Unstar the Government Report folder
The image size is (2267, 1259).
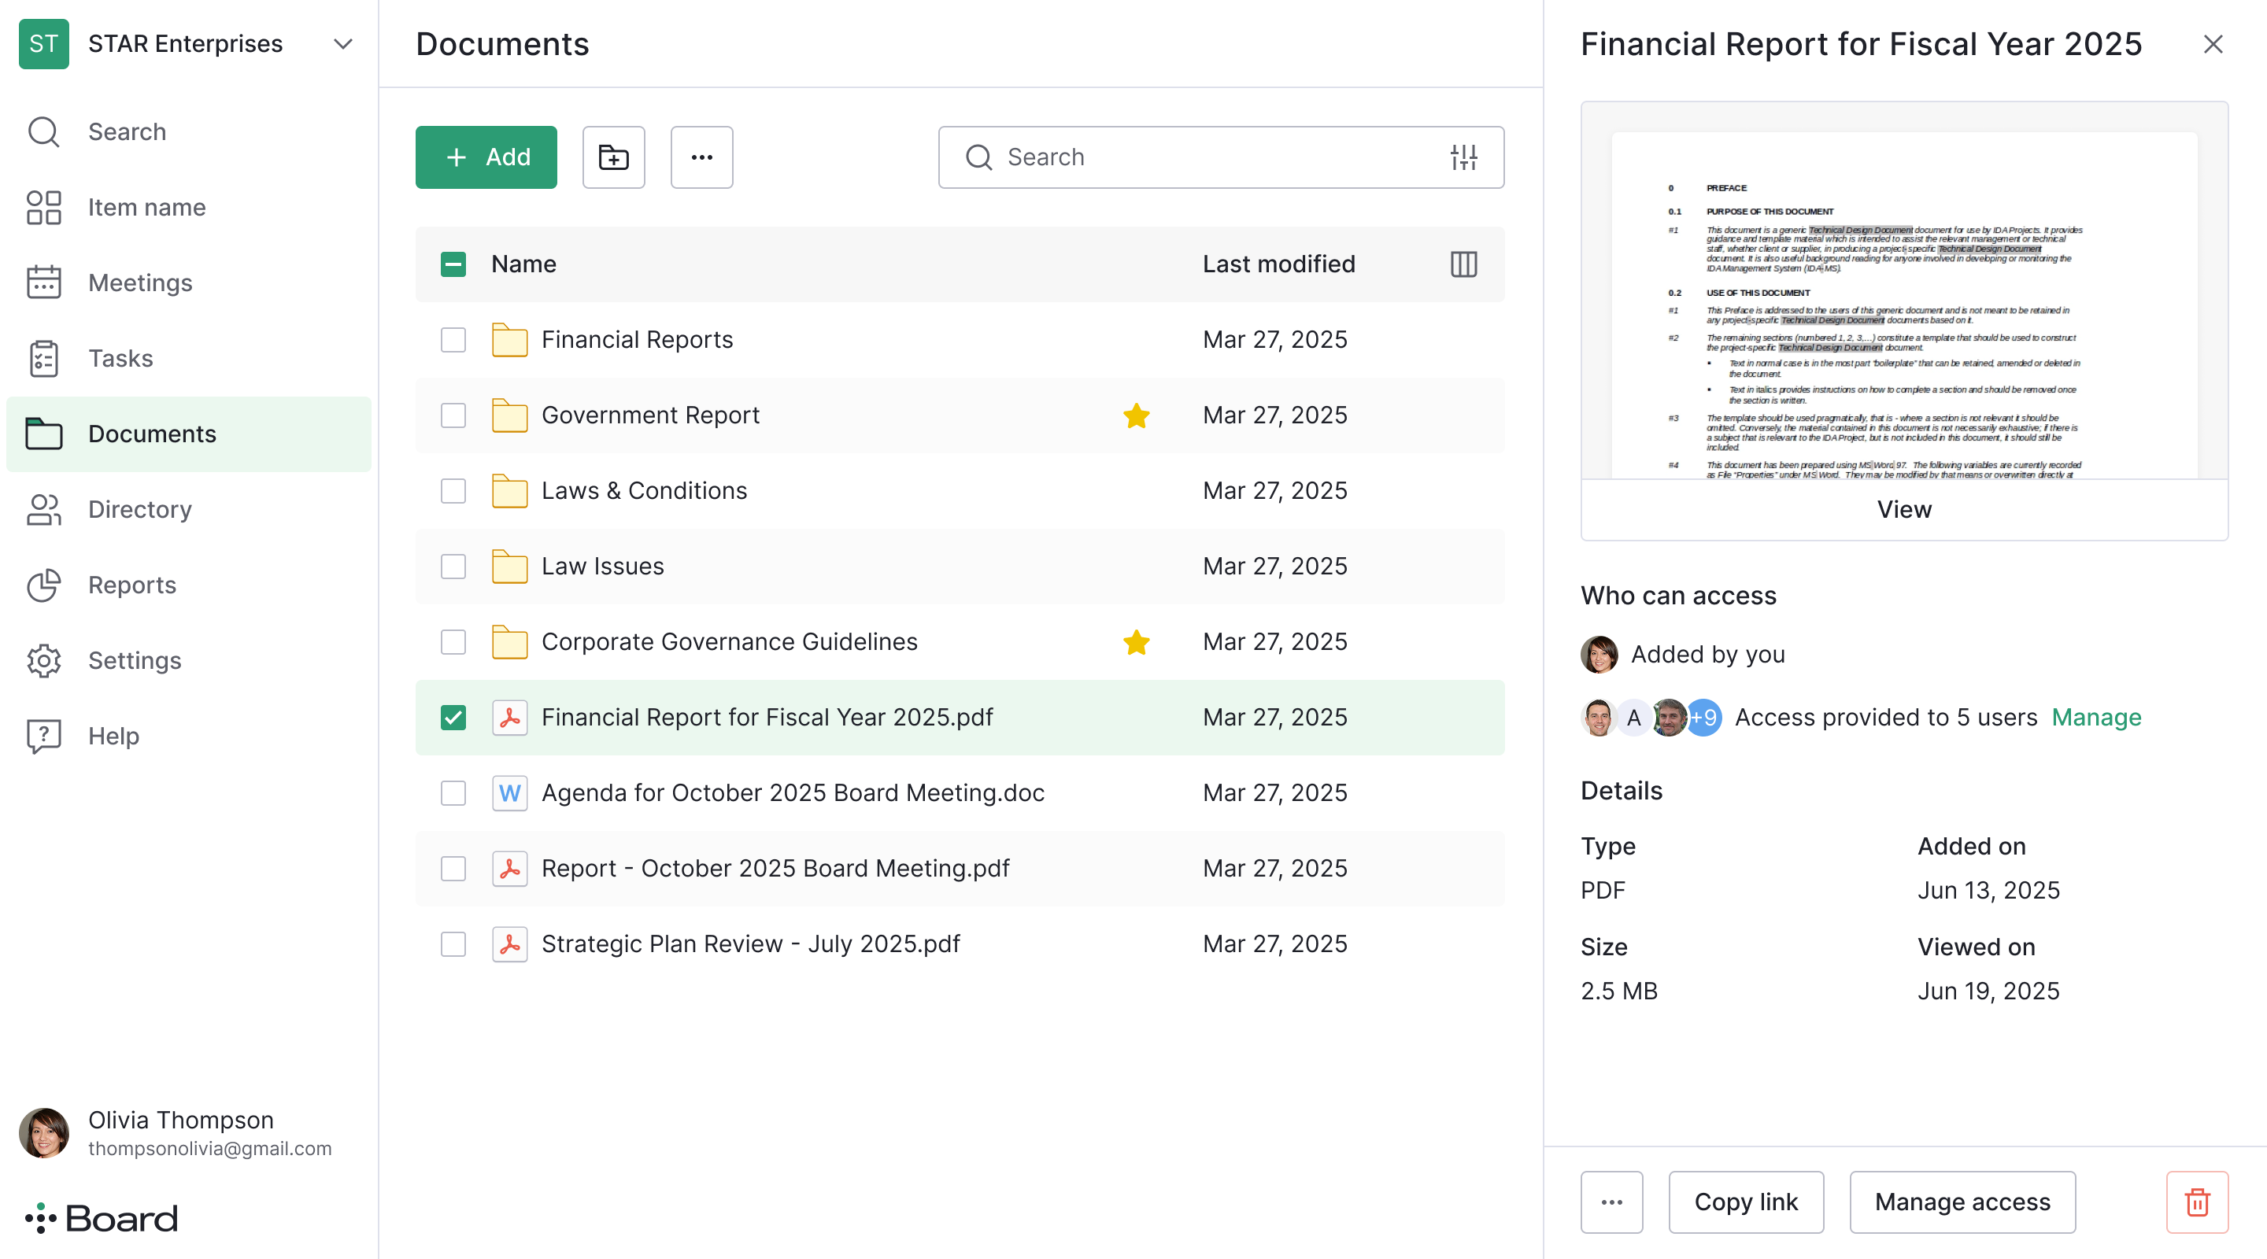(1136, 415)
